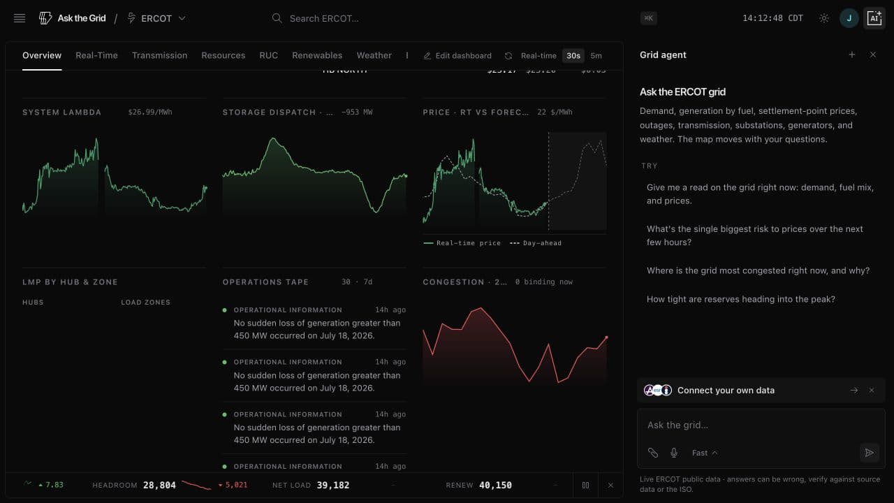
Task: Click Edit dashboard pencil button
Action: click(x=457, y=56)
